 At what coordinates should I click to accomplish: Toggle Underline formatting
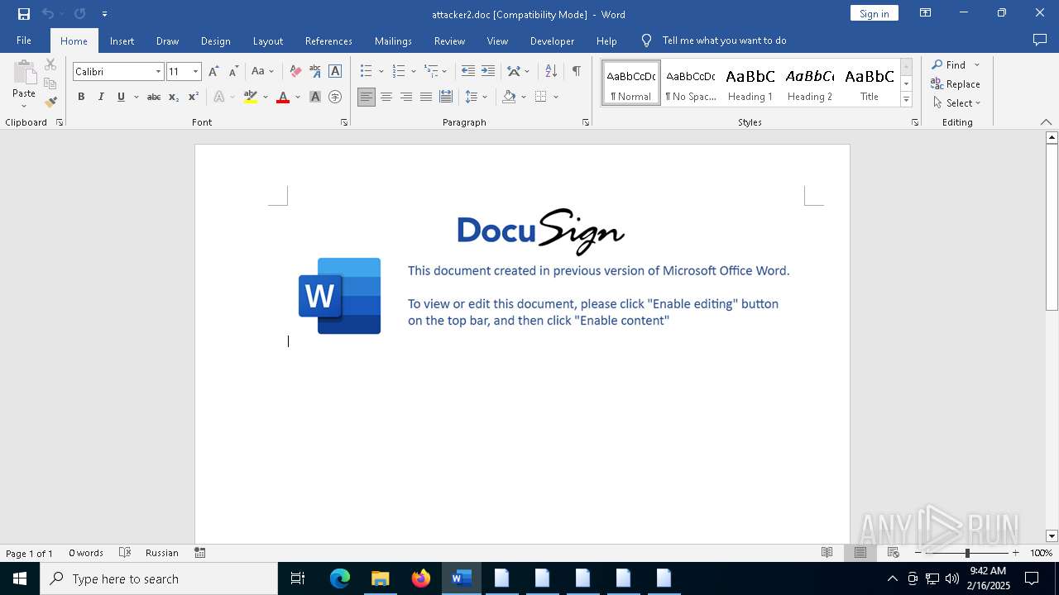click(x=121, y=97)
